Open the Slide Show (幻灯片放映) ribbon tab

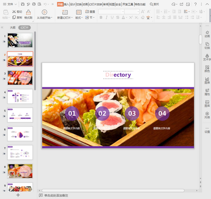(95, 4)
